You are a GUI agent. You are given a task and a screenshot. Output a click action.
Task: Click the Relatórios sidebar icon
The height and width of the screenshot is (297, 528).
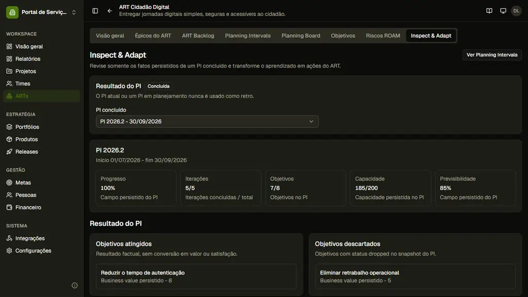[9, 59]
